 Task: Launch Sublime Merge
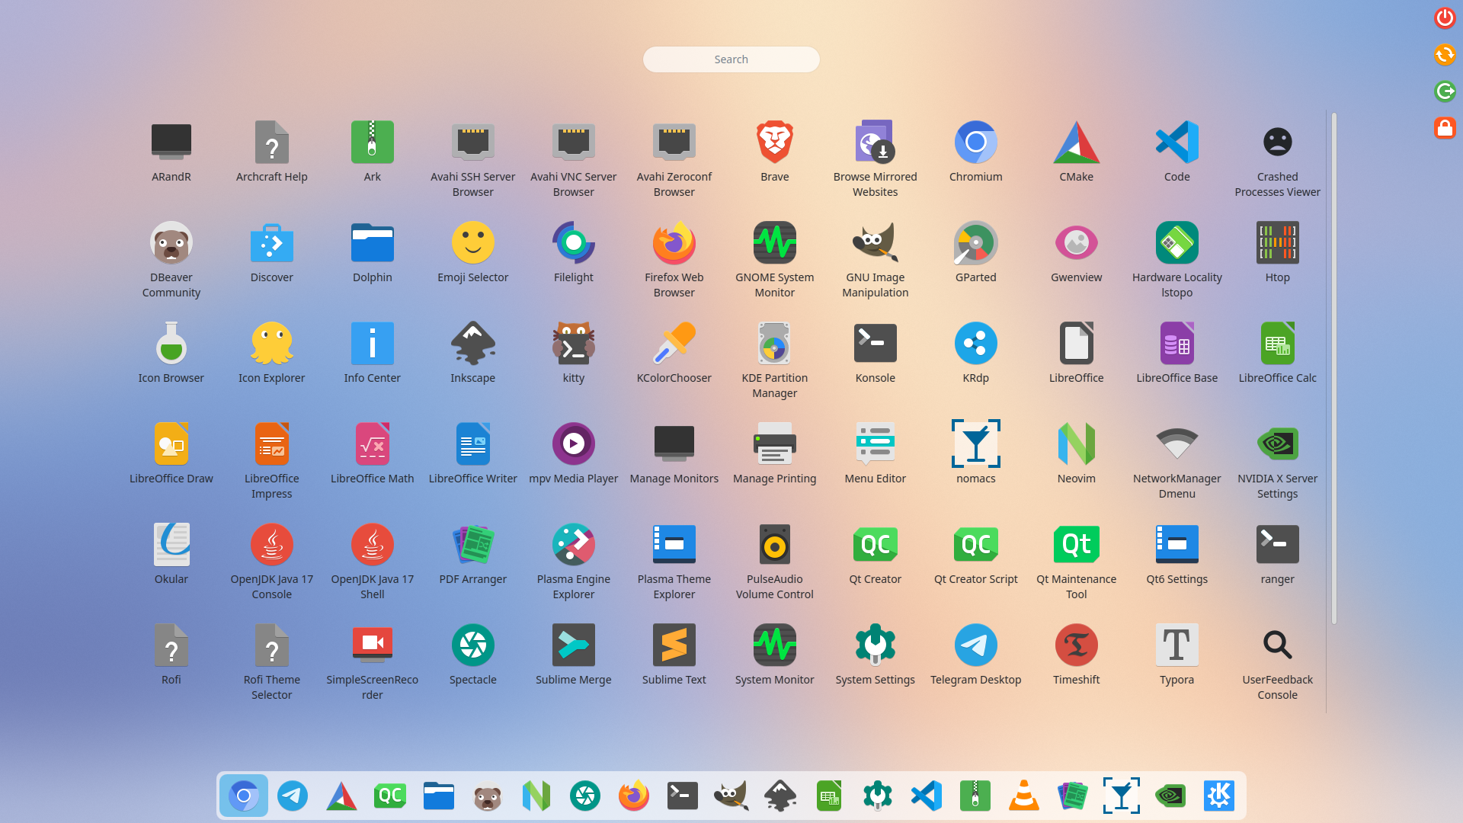pos(574,654)
